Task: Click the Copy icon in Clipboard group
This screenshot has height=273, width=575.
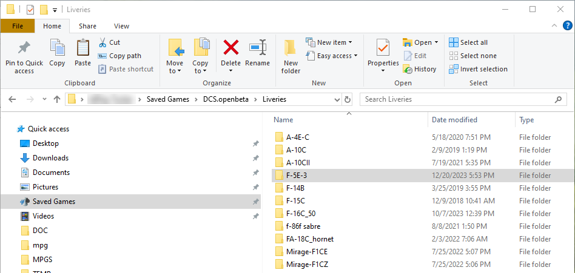Action: pos(57,48)
